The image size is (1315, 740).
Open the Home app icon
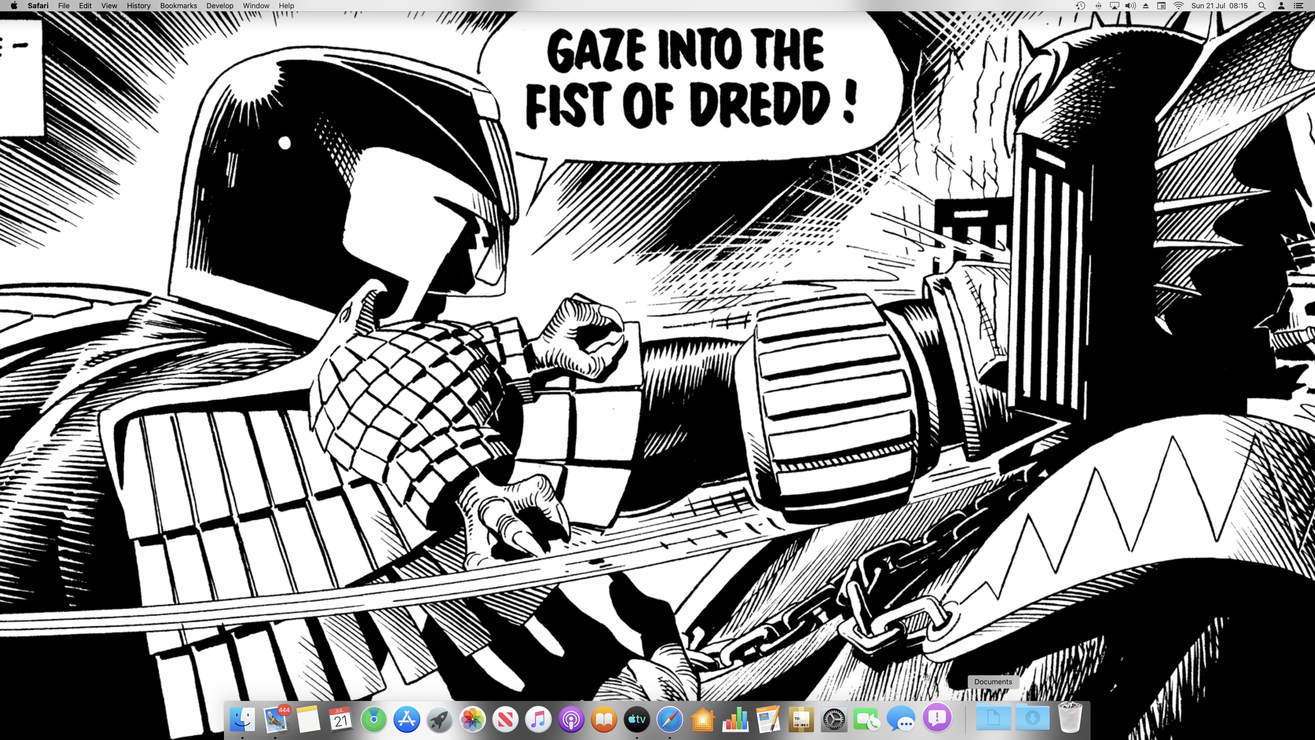coord(702,719)
